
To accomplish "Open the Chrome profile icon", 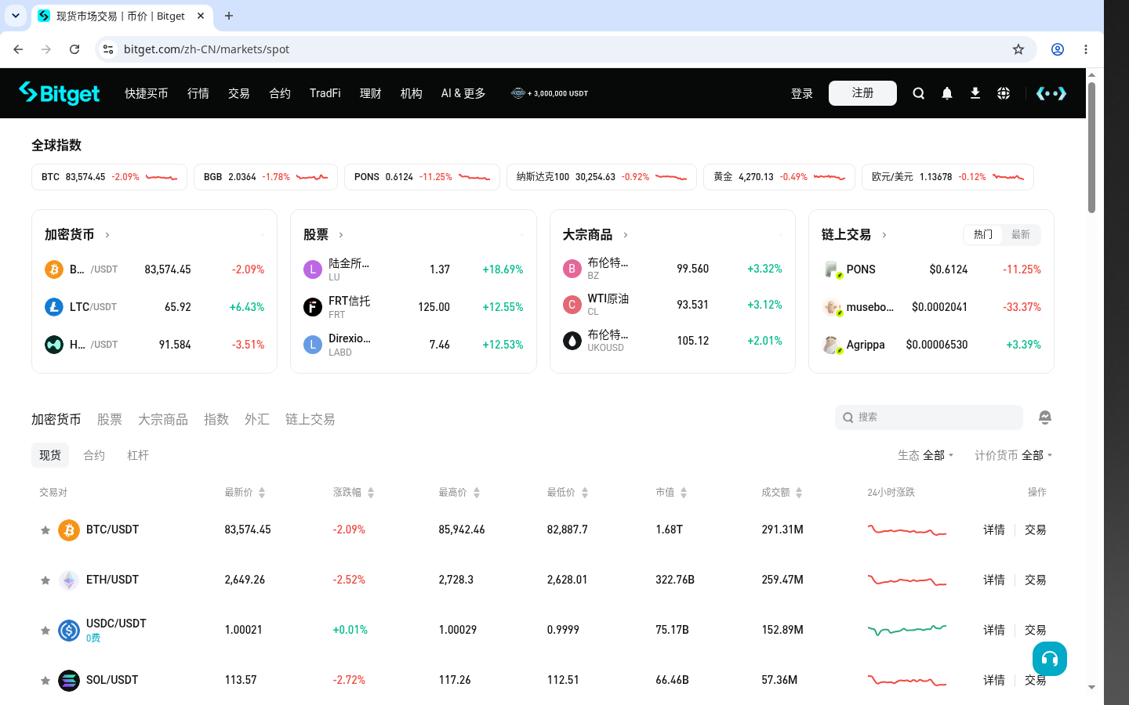I will point(1058,49).
